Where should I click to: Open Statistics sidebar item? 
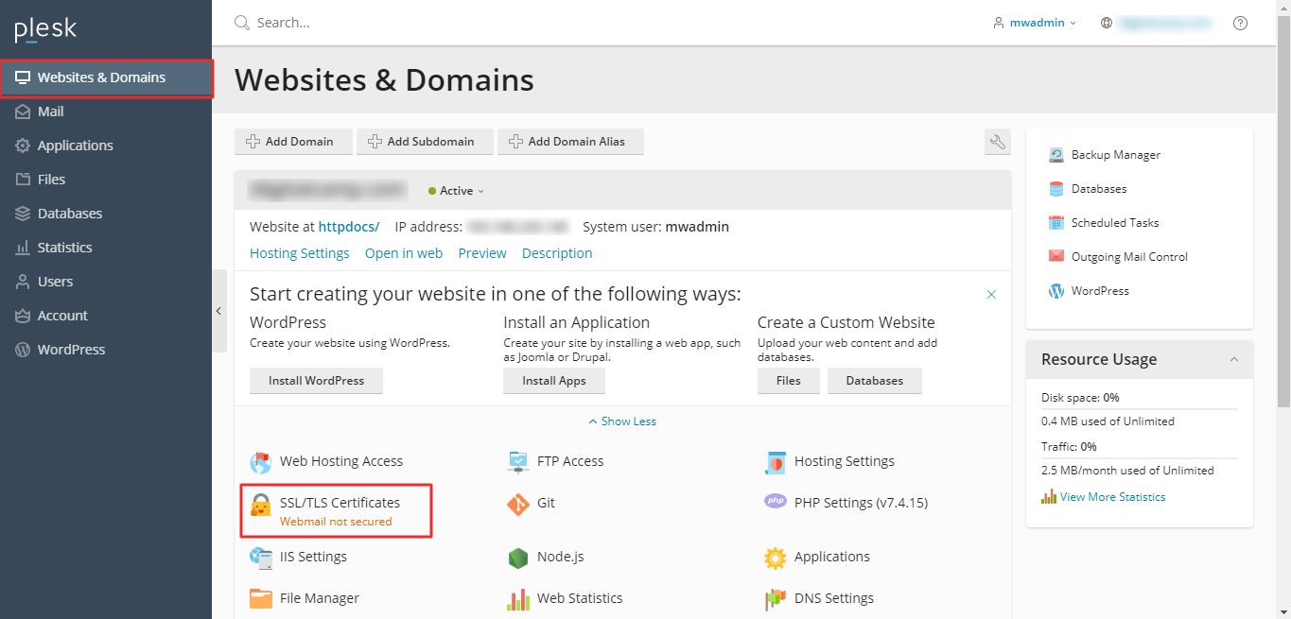pyautogui.click(x=106, y=248)
